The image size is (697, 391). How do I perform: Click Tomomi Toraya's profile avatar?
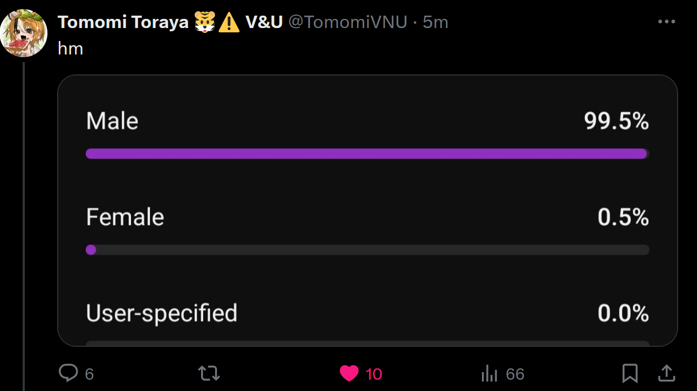(x=24, y=33)
